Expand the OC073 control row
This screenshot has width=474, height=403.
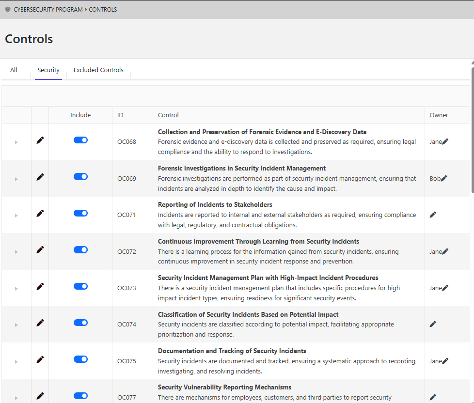[16, 288]
